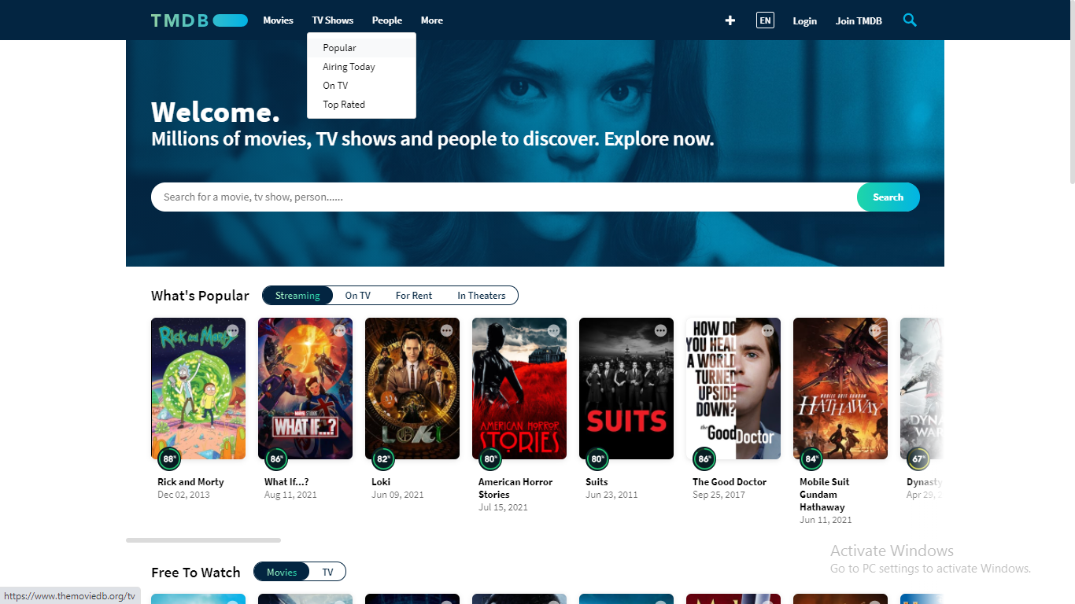Open options menu on Suits poster
This screenshot has height=604, width=1075.
(x=661, y=330)
